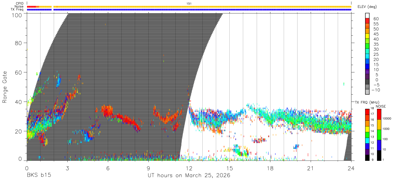Click elevation scale label 60
Screen dimensions: 395x182
(x=376, y=19)
